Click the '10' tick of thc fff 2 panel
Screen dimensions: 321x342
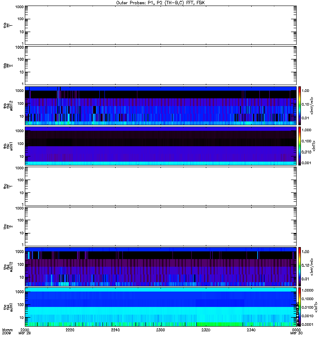(x=22, y=233)
